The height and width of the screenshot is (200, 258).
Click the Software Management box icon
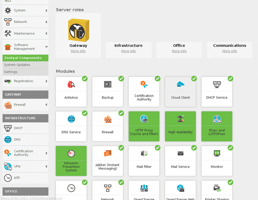8,47
